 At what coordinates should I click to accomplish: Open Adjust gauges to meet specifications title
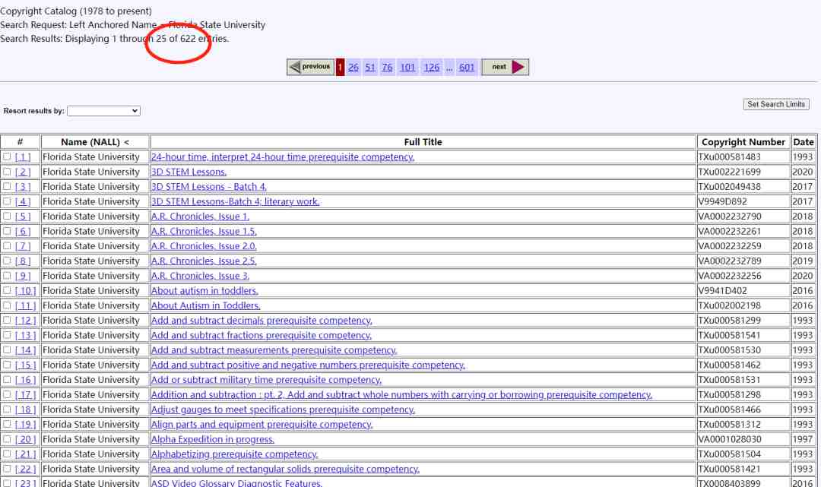(284, 410)
